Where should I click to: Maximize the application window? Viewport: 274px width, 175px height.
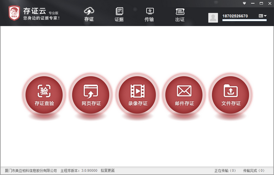261,3
